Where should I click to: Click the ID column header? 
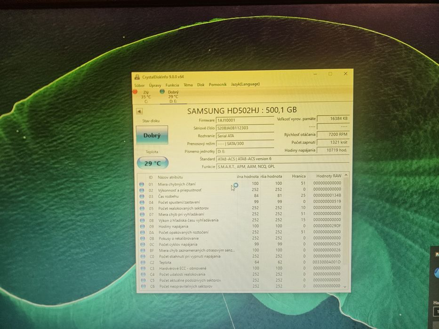point(151,177)
